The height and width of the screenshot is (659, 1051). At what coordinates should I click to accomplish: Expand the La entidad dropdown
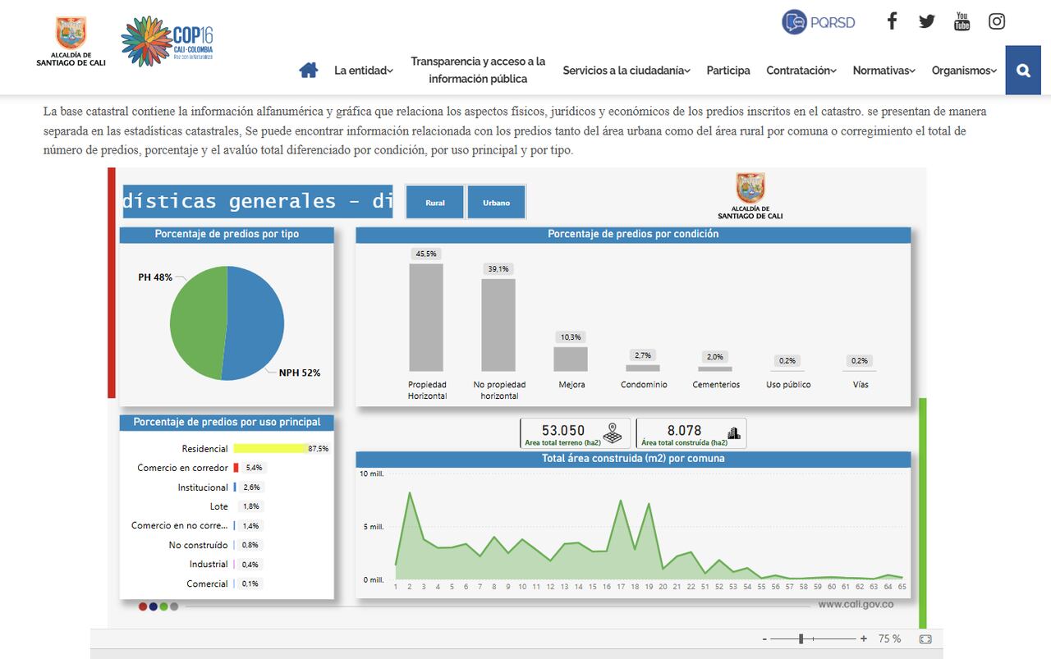(361, 70)
